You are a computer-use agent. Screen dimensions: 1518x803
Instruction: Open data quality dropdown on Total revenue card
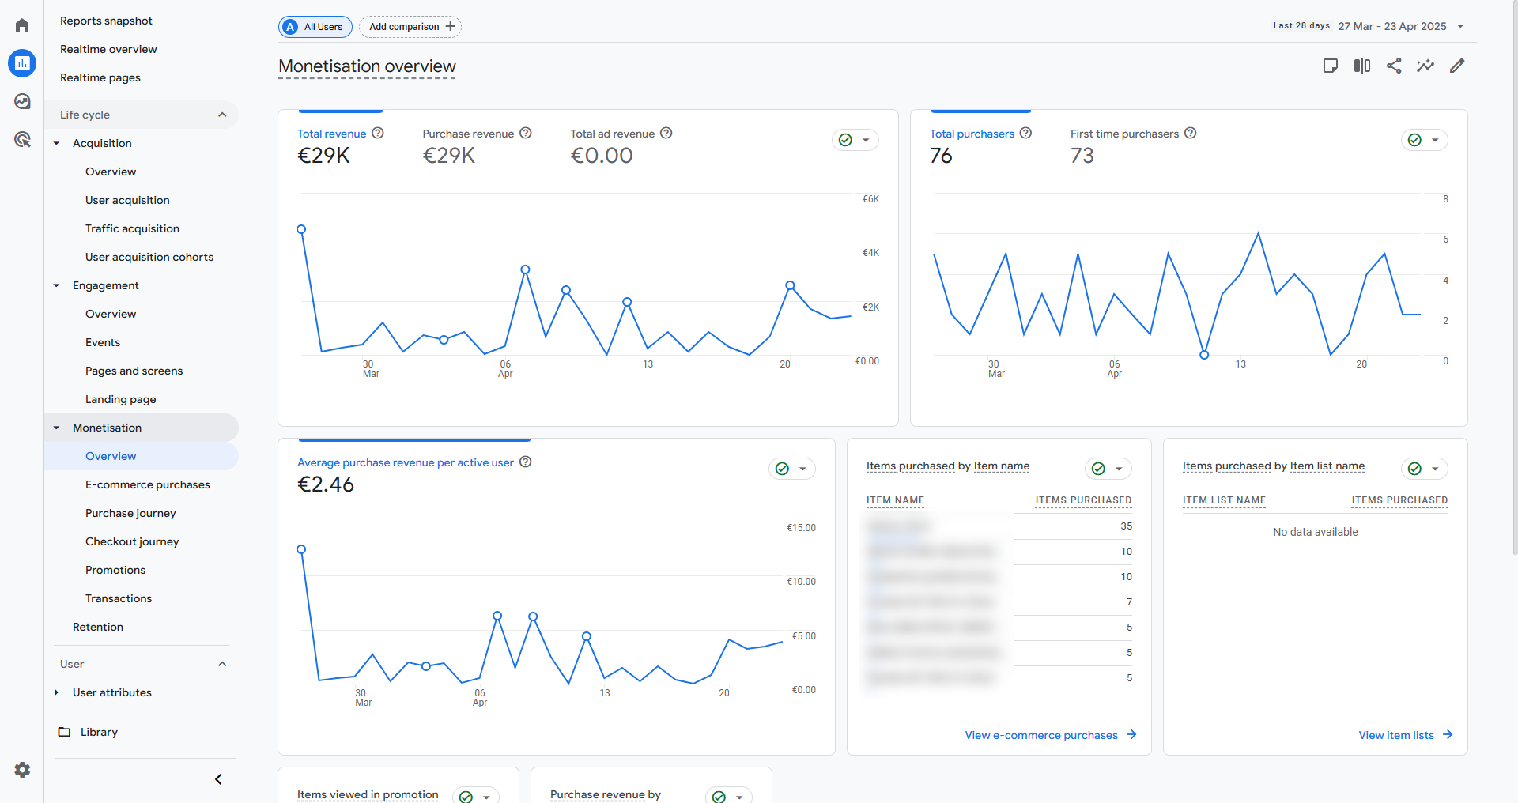coord(855,140)
